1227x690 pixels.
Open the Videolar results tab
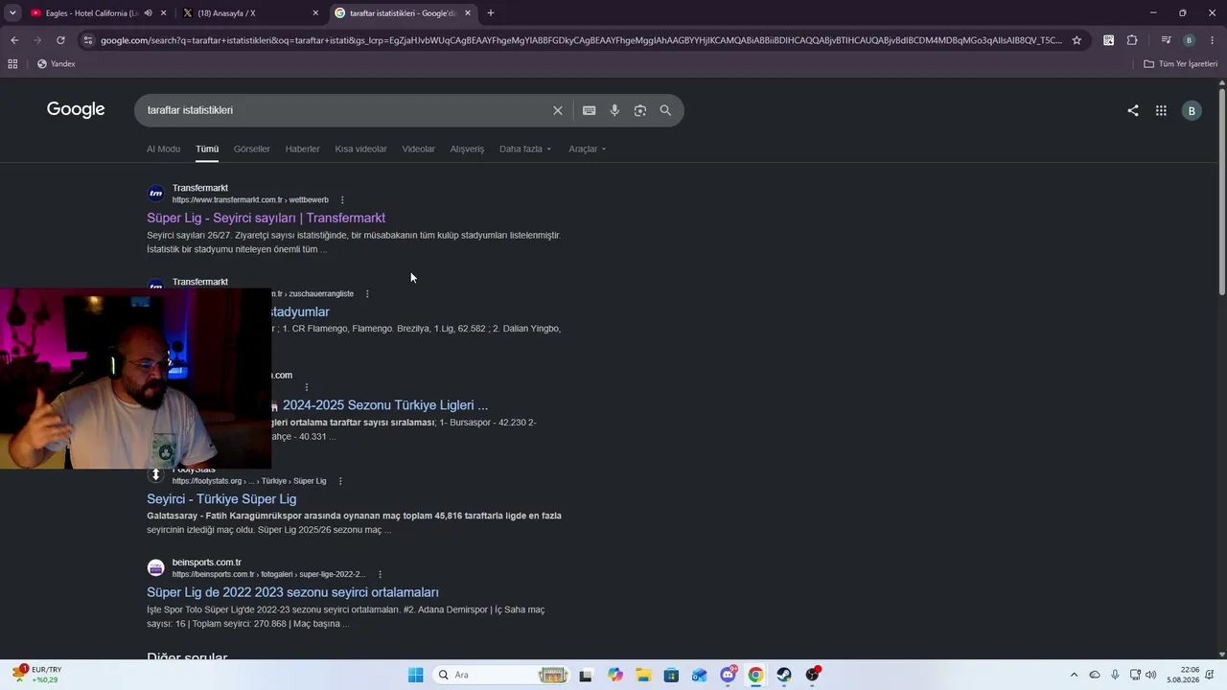coord(419,149)
